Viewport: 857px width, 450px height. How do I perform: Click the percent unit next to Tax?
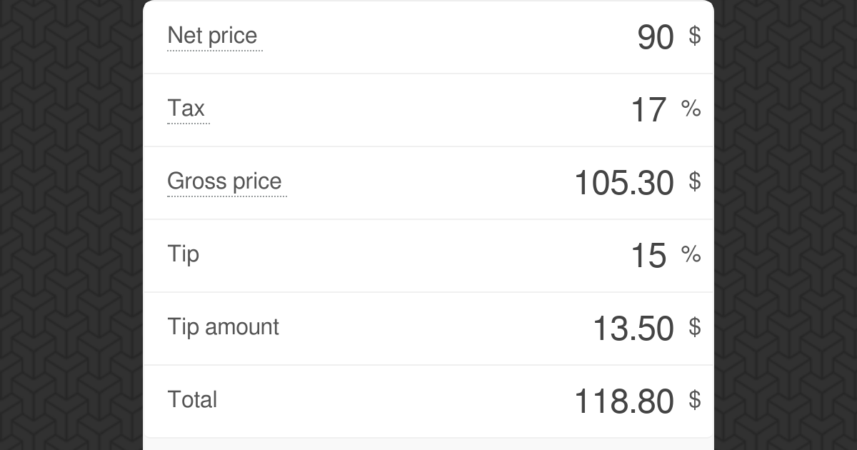[x=690, y=111]
